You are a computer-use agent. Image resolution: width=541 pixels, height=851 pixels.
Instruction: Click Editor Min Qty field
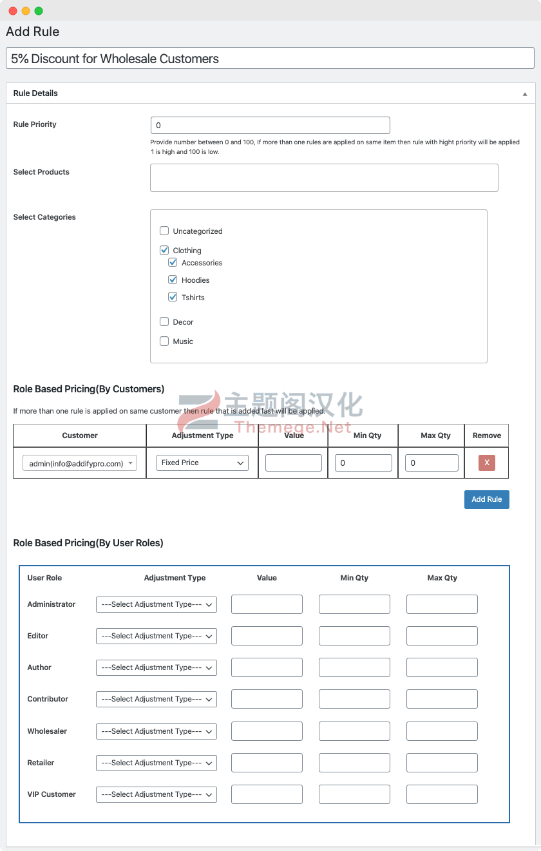[354, 636]
